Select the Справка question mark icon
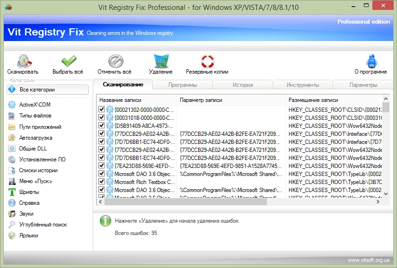Image resolution: width=397 pixels, height=268 pixels. coord(12,203)
